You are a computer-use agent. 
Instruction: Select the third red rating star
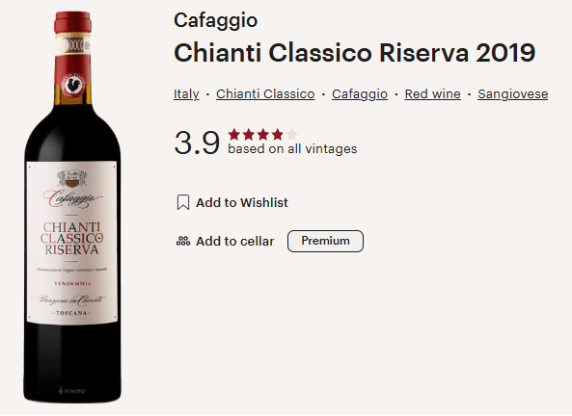pos(263,135)
